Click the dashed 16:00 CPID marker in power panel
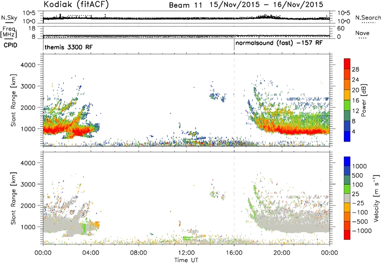The height and width of the screenshot is (263, 381). 234,100
